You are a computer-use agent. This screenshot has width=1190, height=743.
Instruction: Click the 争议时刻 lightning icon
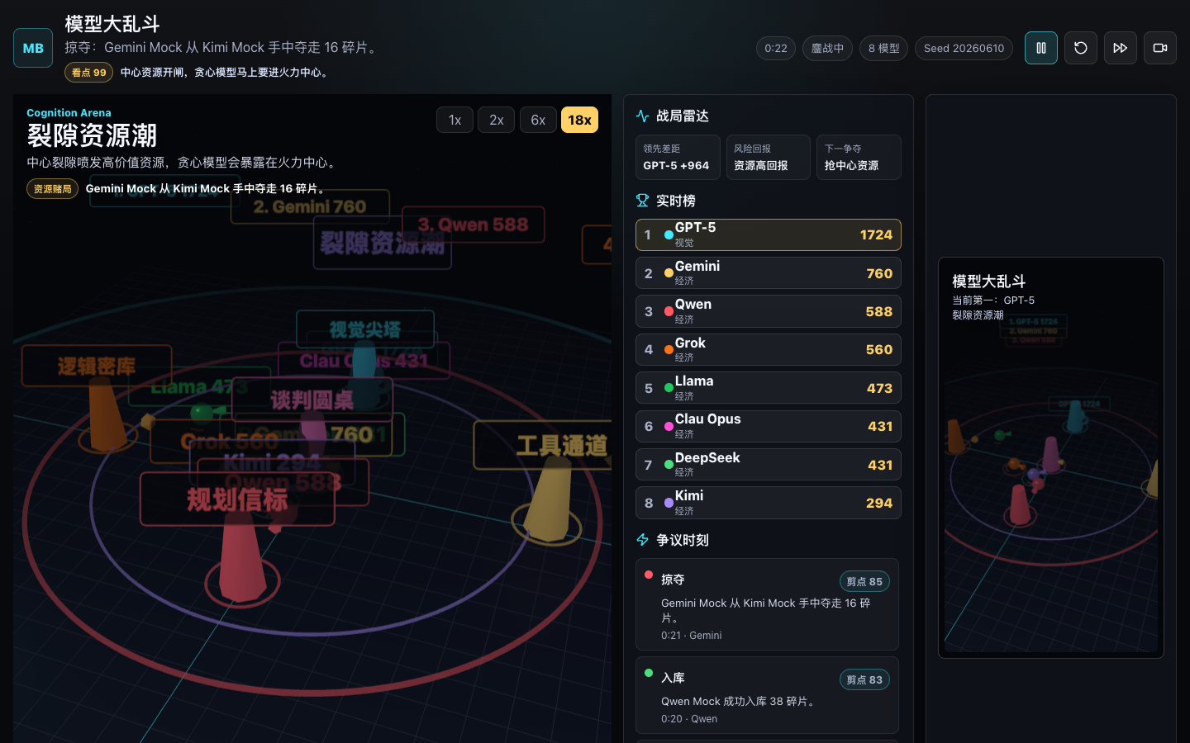coord(642,540)
